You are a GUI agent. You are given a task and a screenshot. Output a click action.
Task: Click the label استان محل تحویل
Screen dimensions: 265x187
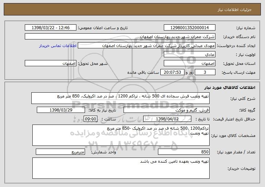(239, 64)
